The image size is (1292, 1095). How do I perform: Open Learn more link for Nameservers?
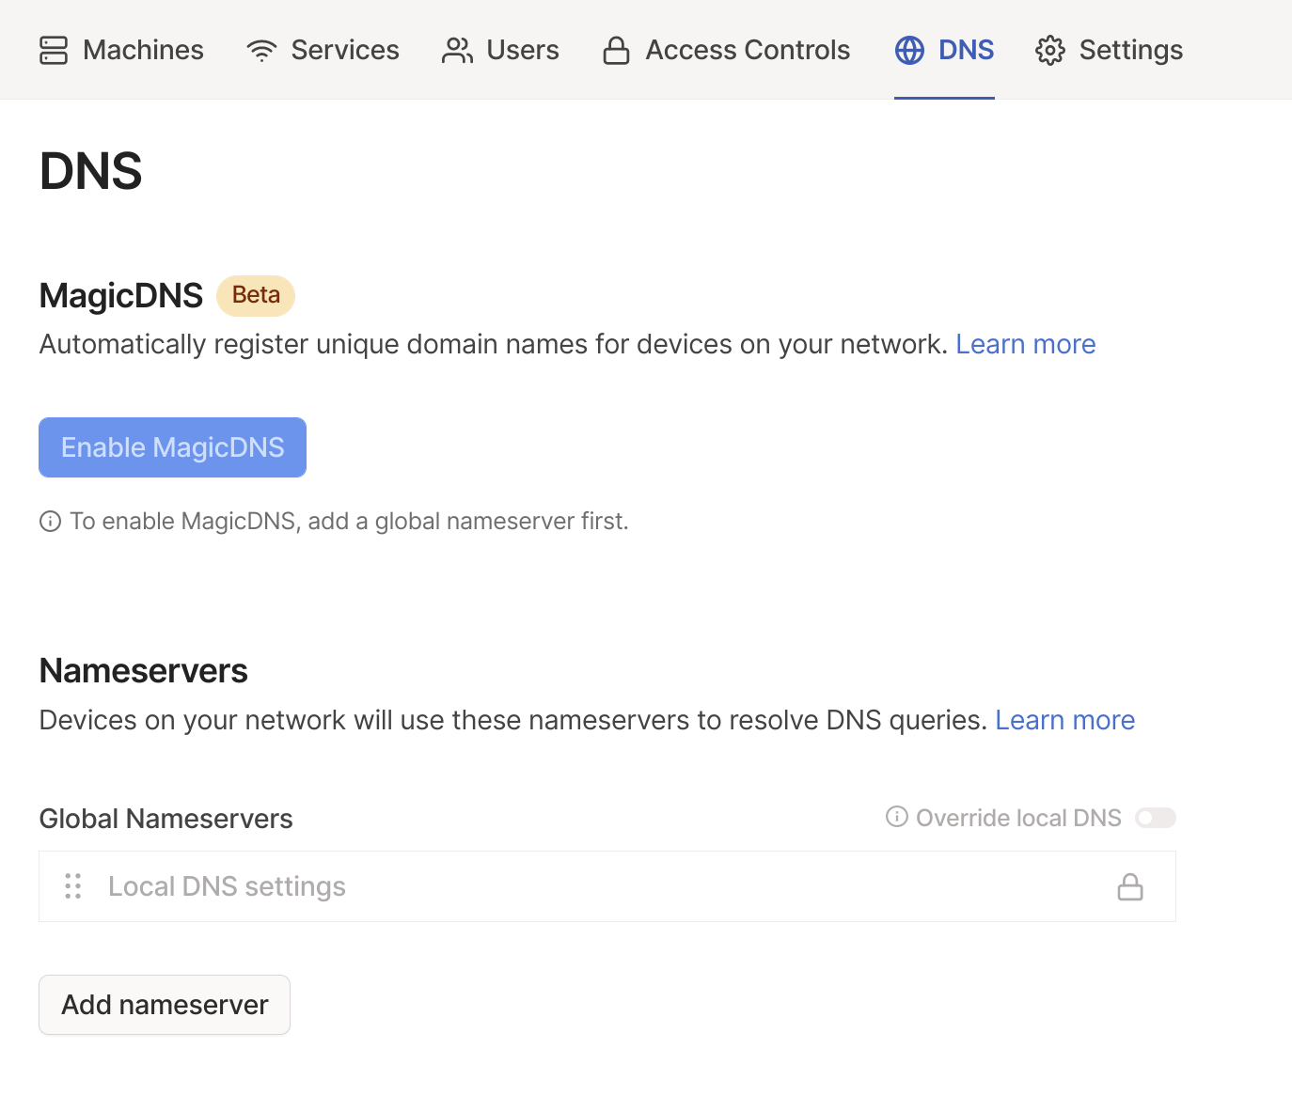click(x=1065, y=720)
